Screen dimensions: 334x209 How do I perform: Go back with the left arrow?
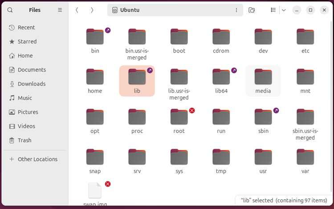point(77,10)
